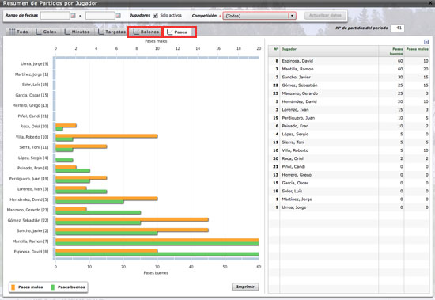Select the Martínez, Jorge table row
The height and width of the screenshot is (300, 435).
(x=349, y=199)
